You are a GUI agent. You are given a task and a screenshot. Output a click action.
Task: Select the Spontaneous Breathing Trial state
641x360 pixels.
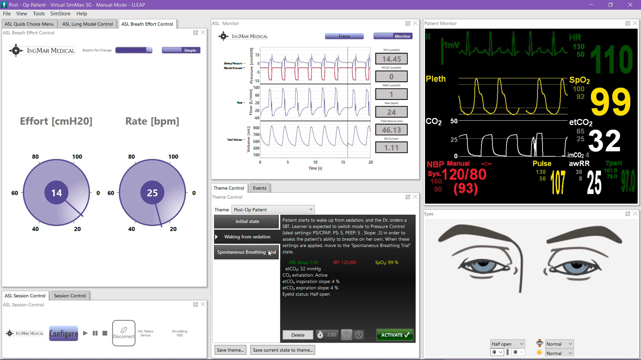(246, 252)
